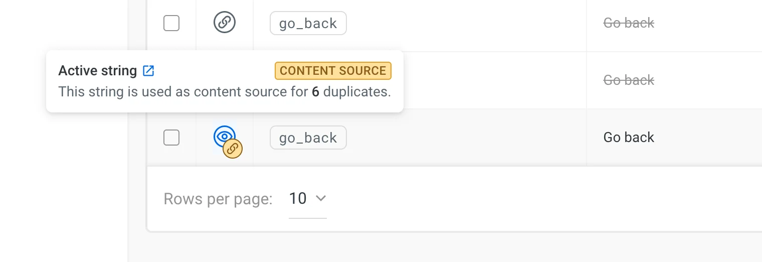
Task: Tick the checkbox in the top go_back row
Action: 171,23
